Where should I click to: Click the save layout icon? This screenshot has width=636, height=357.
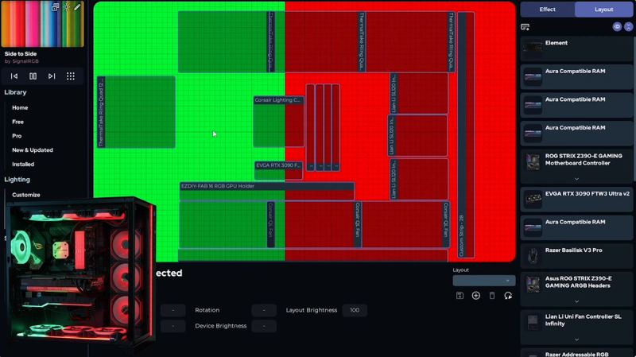coord(460,296)
